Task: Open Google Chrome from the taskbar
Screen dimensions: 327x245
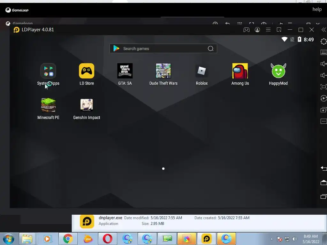Action: pyautogui.click(x=68, y=239)
